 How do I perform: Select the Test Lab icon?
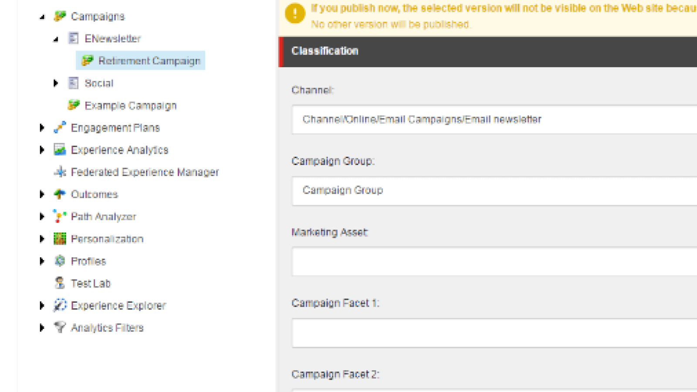(x=60, y=283)
